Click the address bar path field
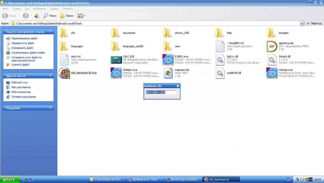324x183 pixels. (x=155, y=23)
